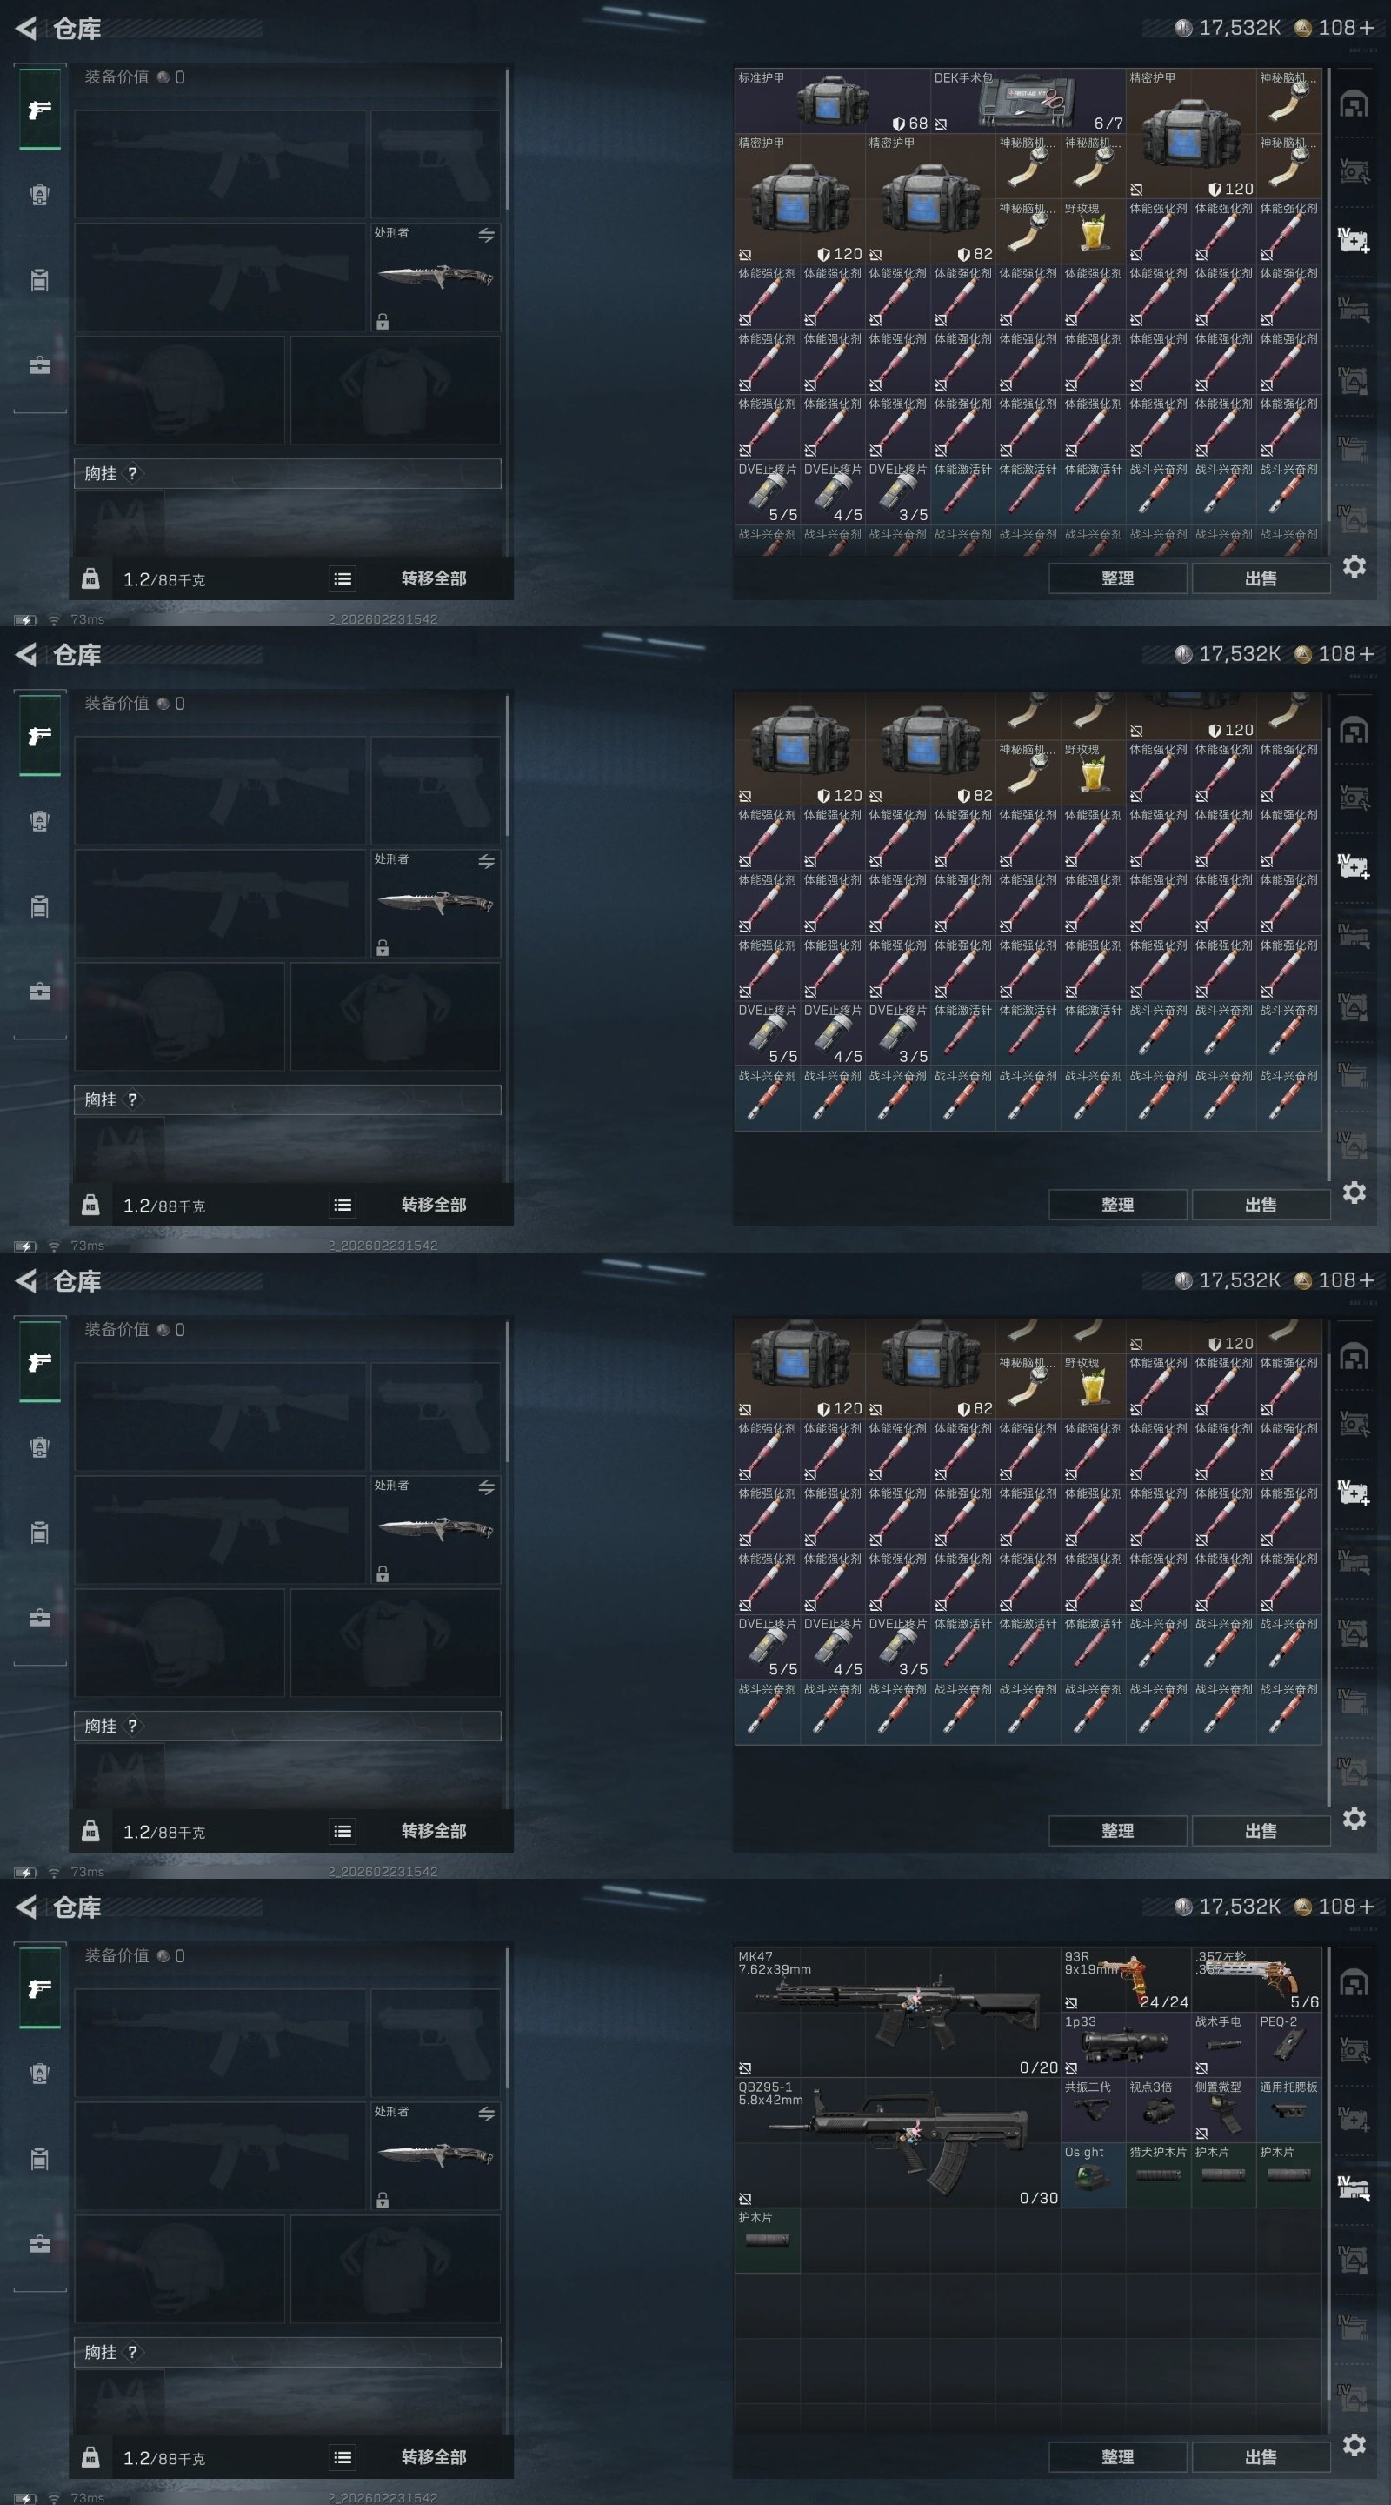The height and width of the screenshot is (2505, 1391).
Task: Open the DEK手术包 surgical kit
Action: click(x=1028, y=100)
